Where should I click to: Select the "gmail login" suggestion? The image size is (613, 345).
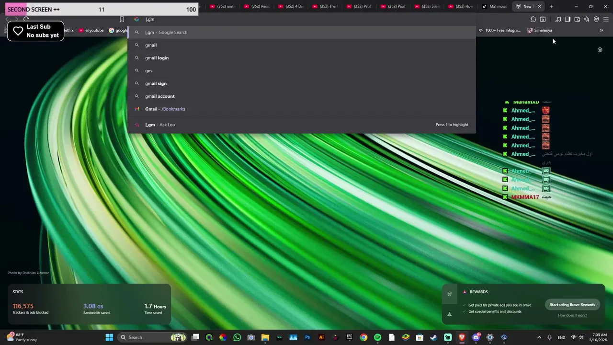302,58
